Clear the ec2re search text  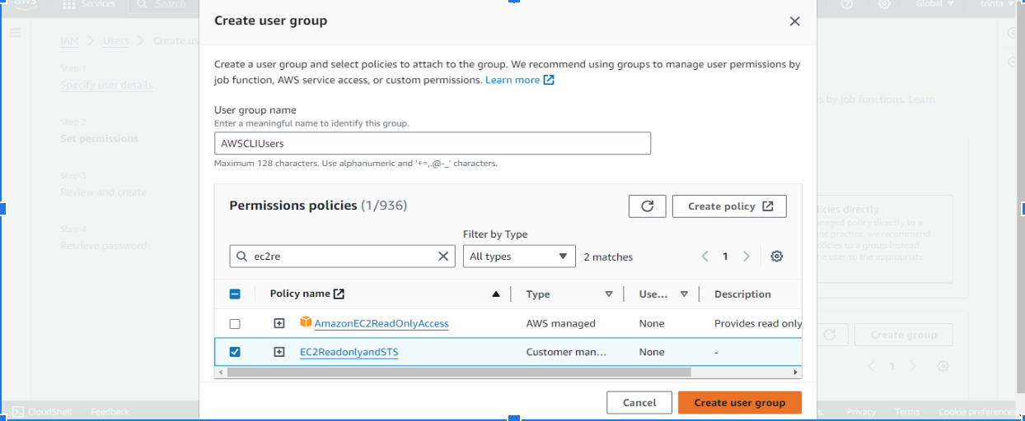click(x=443, y=257)
